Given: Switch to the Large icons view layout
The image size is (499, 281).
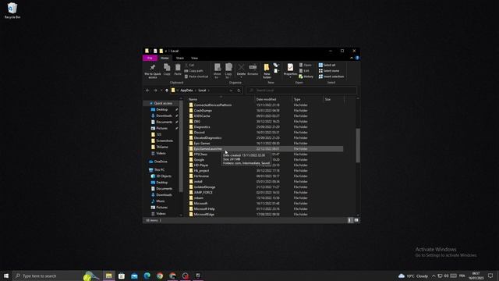Looking at the screenshot, I should coord(356,220).
